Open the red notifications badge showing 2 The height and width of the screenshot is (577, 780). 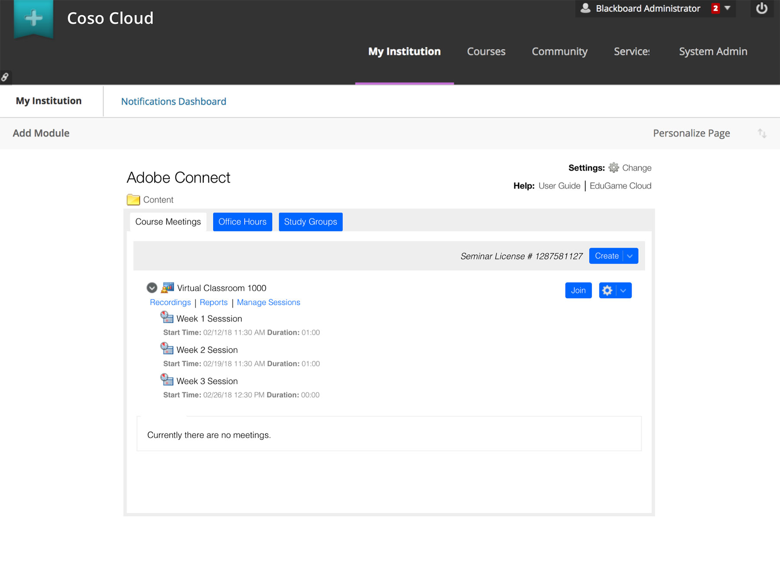pyautogui.click(x=715, y=8)
